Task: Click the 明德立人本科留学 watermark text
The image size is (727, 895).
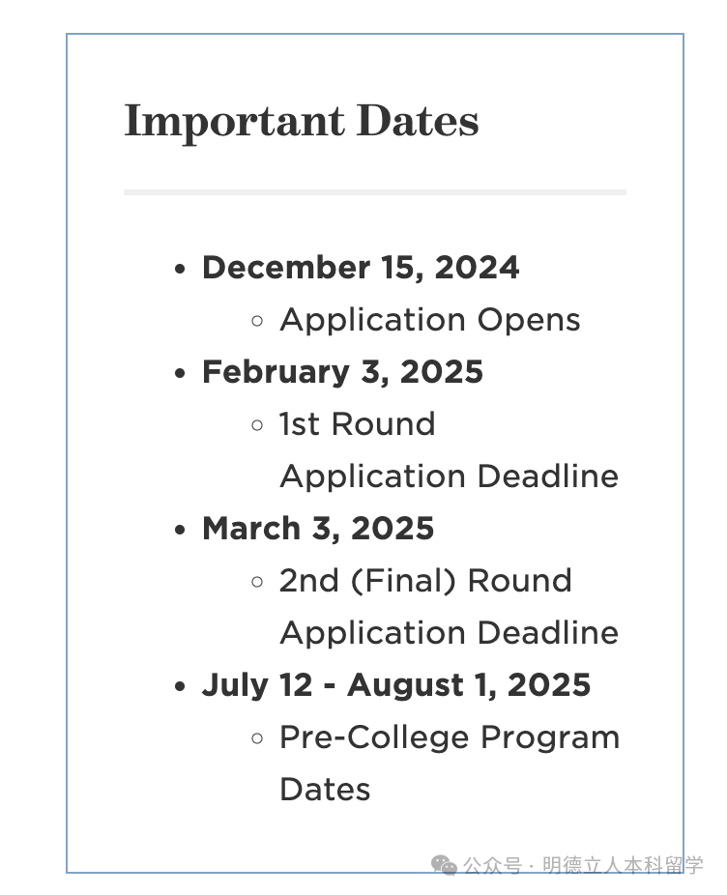Action: coord(623,866)
